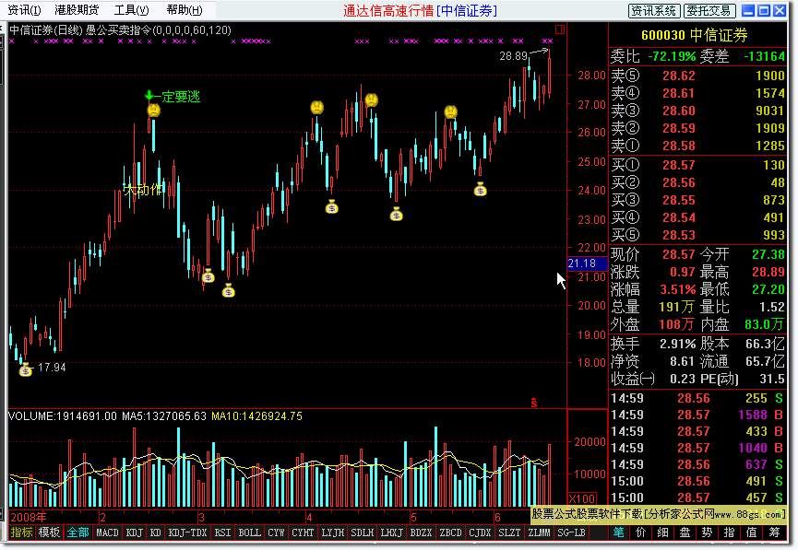The height and width of the screenshot is (550, 798).
Task: Select the 指 tab in quote panel
Action: [730, 532]
